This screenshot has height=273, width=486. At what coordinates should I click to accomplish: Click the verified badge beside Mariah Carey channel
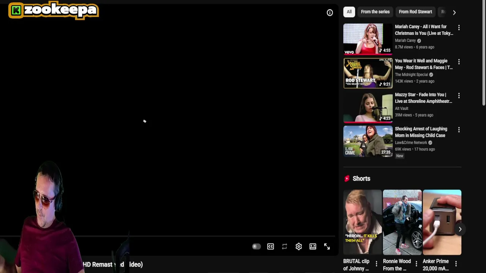tap(419, 41)
